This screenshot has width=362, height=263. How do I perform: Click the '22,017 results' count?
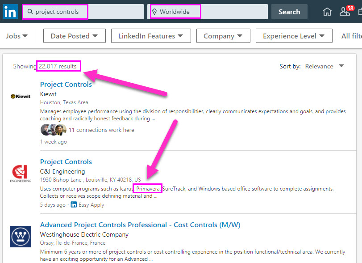58,66
